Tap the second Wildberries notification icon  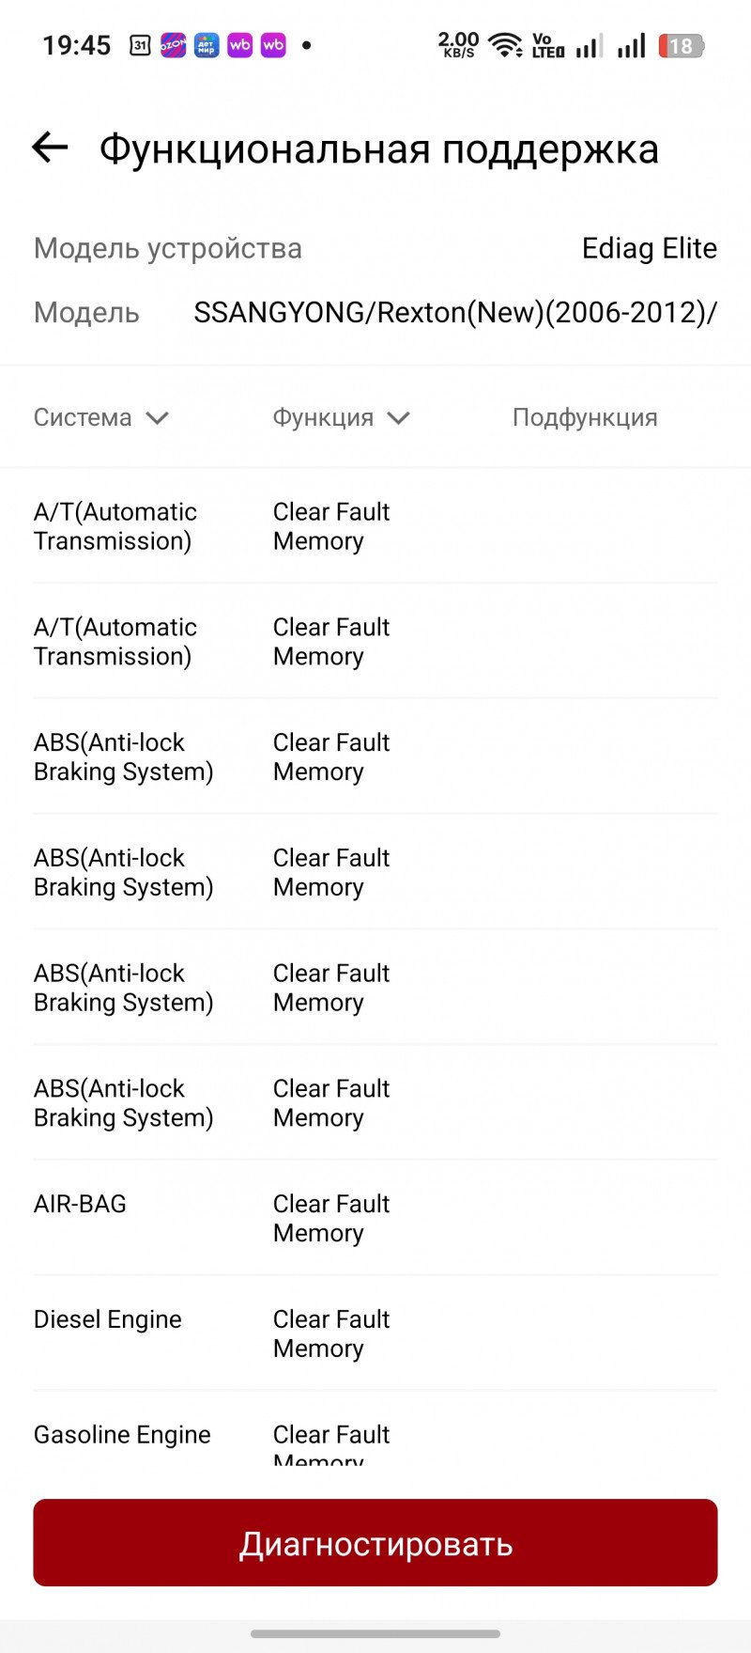[273, 45]
